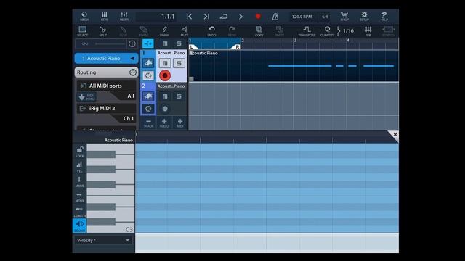Start playback with the play button
This screenshot has width=465, height=261.
coord(240,17)
